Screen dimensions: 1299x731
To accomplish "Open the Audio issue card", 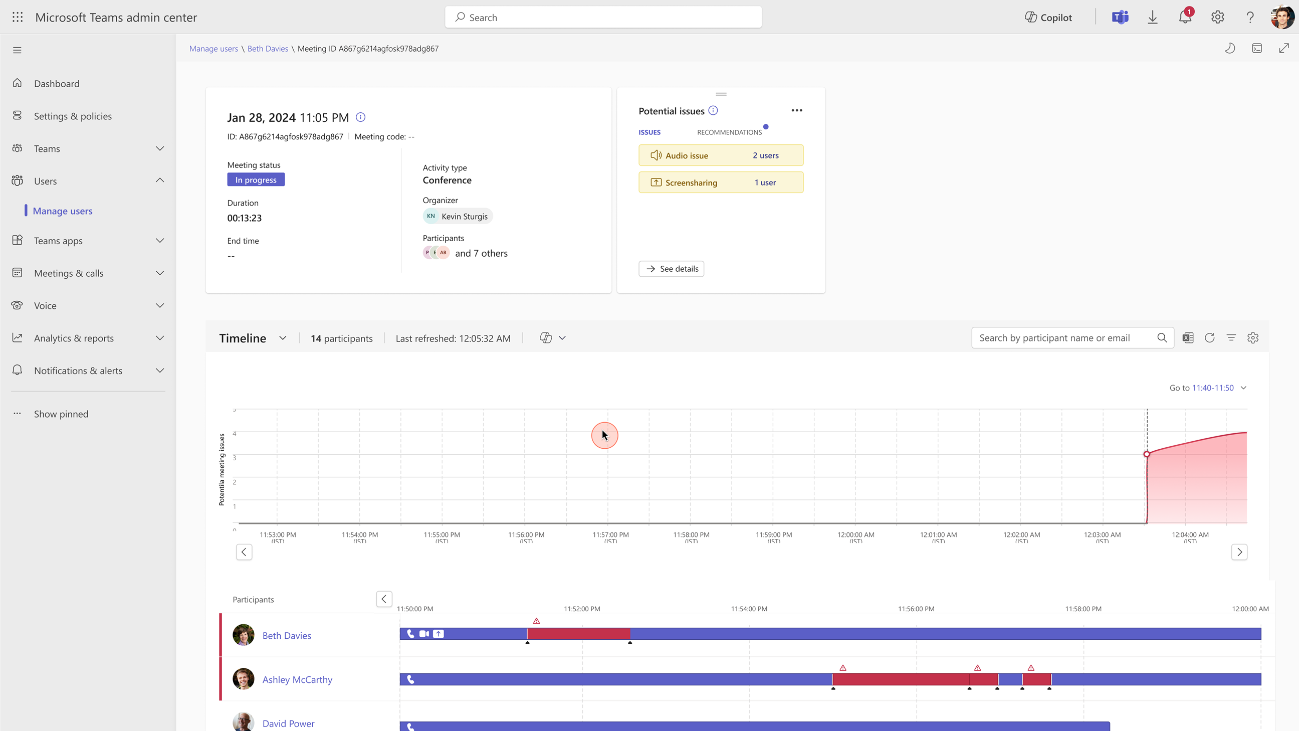I will pyautogui.click(x=721, y=155).
